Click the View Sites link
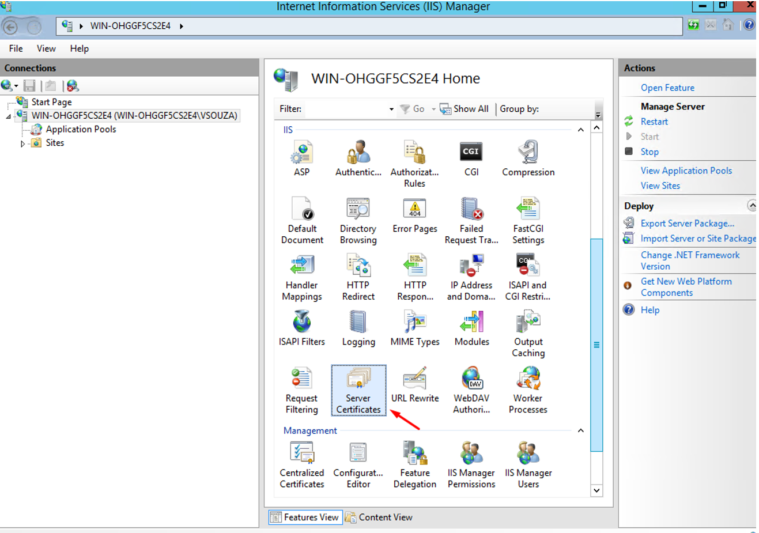This screenshot has height=533, width=759. 660,186
